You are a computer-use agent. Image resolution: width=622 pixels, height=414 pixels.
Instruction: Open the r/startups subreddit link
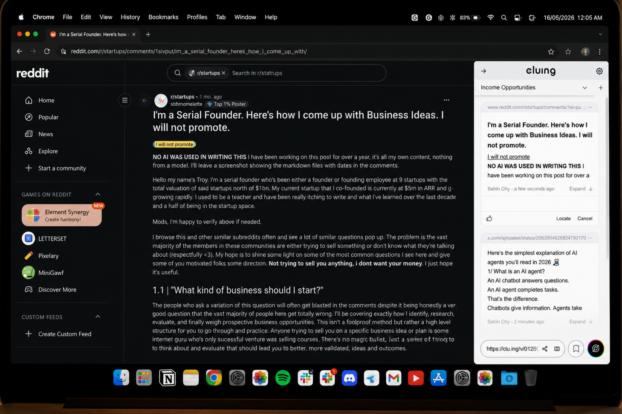point(182,97)
